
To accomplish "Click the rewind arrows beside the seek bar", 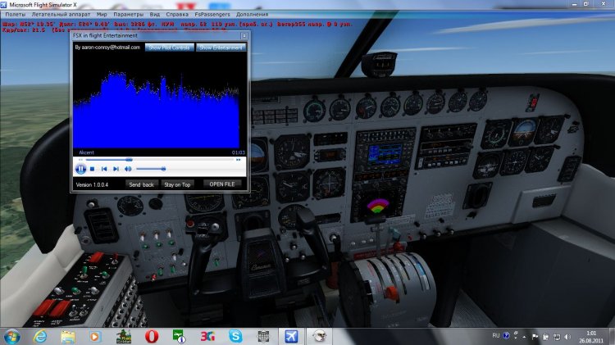I will [x=80, y=160].
